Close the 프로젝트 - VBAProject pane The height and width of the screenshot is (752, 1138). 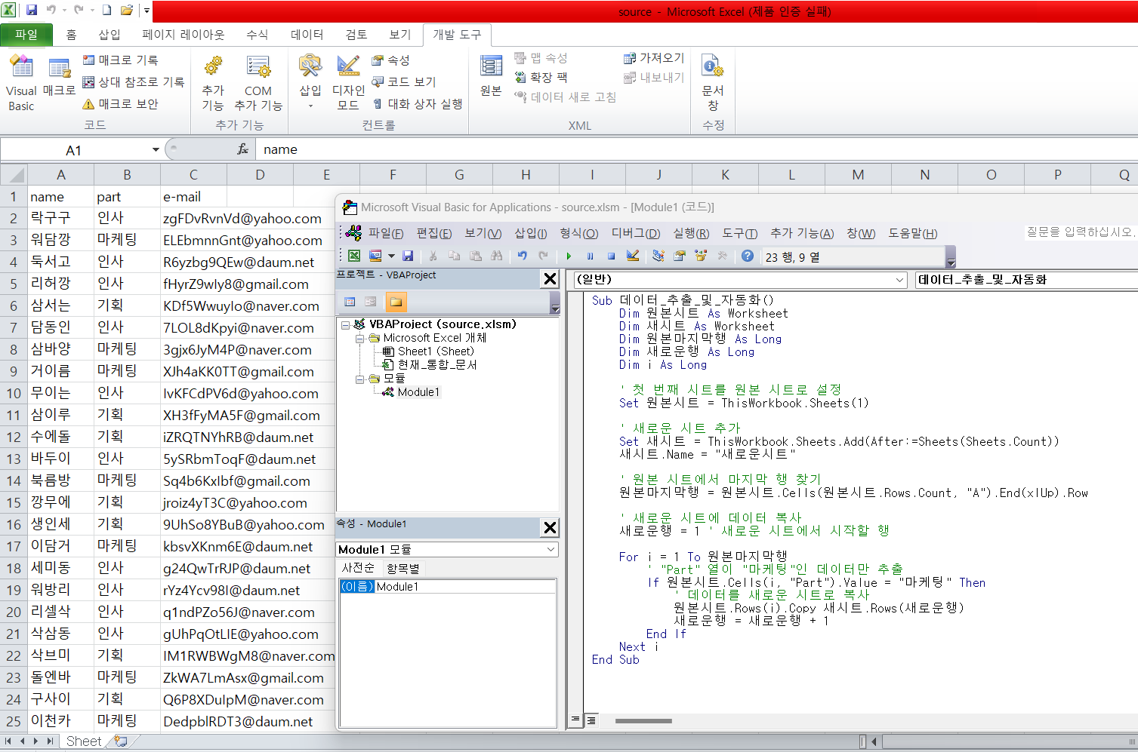click(x=550, y=278)
